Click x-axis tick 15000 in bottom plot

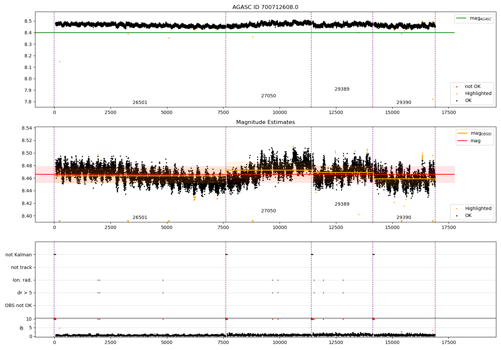pyautogui.click(x=392, y=342)
